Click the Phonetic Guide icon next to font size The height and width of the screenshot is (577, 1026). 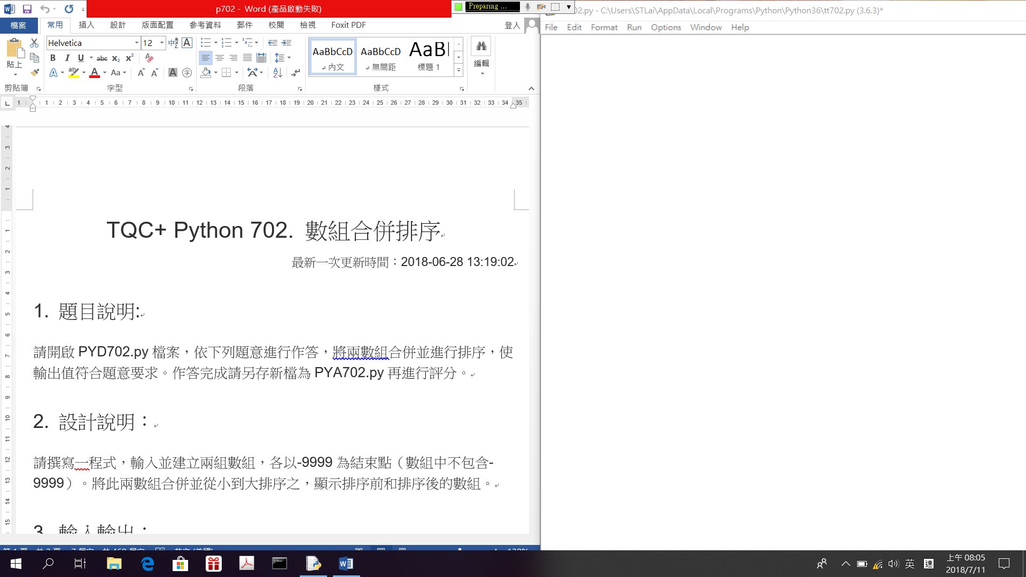(173, 43)
